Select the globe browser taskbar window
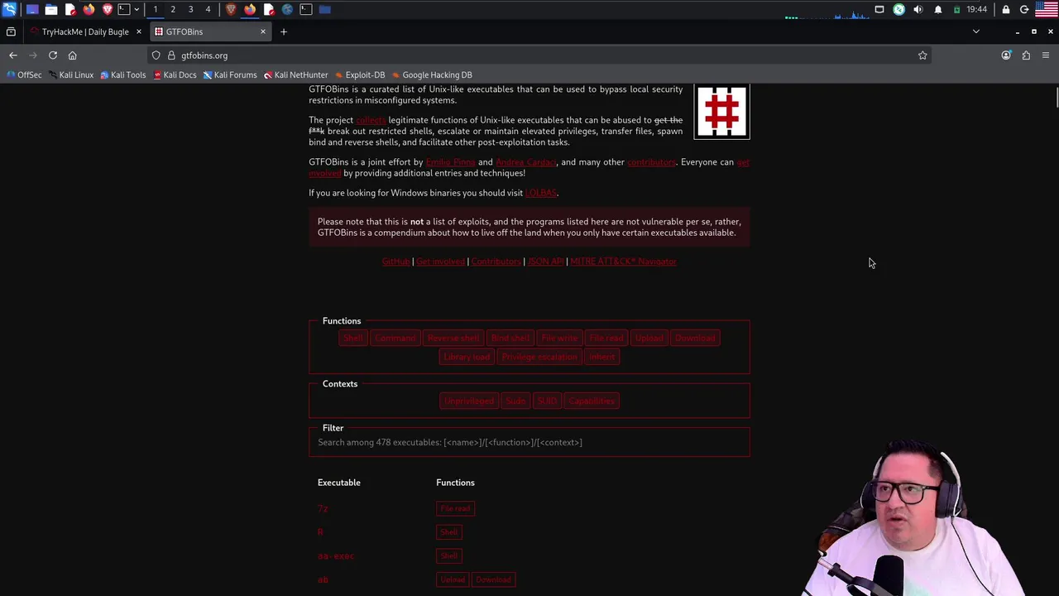1059x596 pixels. click(x=287, y=9)
